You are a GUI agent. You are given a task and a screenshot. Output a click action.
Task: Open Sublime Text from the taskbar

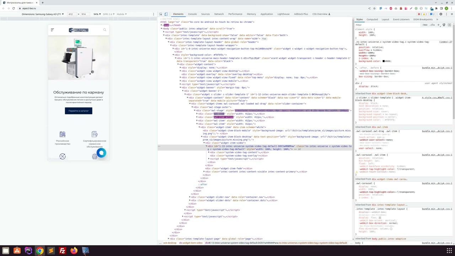(x=51, y=251)
